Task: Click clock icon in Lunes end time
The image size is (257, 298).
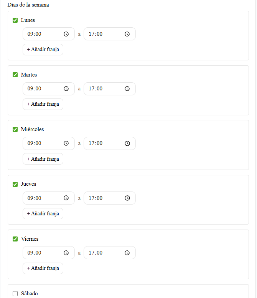Action: 127,34
